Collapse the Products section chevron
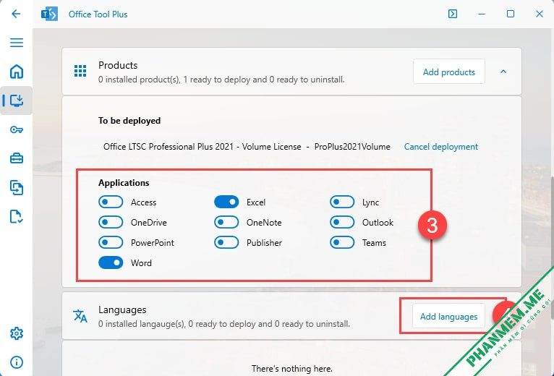This screenshot has width=554, height=376. (x=503, y=72)
